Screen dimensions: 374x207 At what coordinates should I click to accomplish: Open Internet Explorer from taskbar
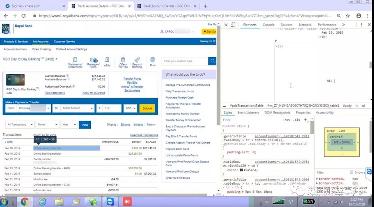point(42,202)
